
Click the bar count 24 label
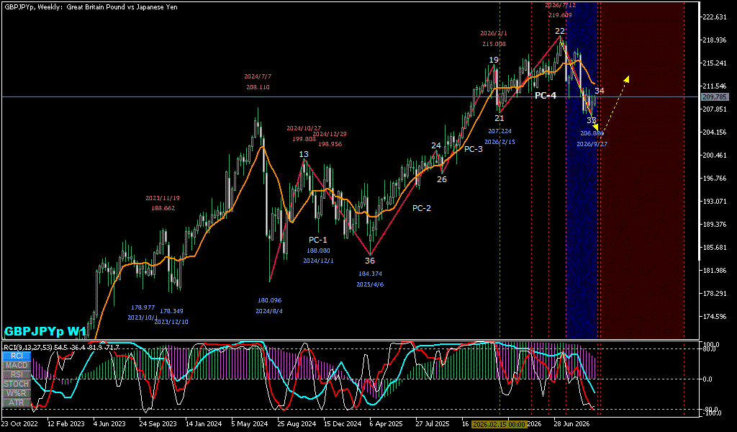click(436, 145)
